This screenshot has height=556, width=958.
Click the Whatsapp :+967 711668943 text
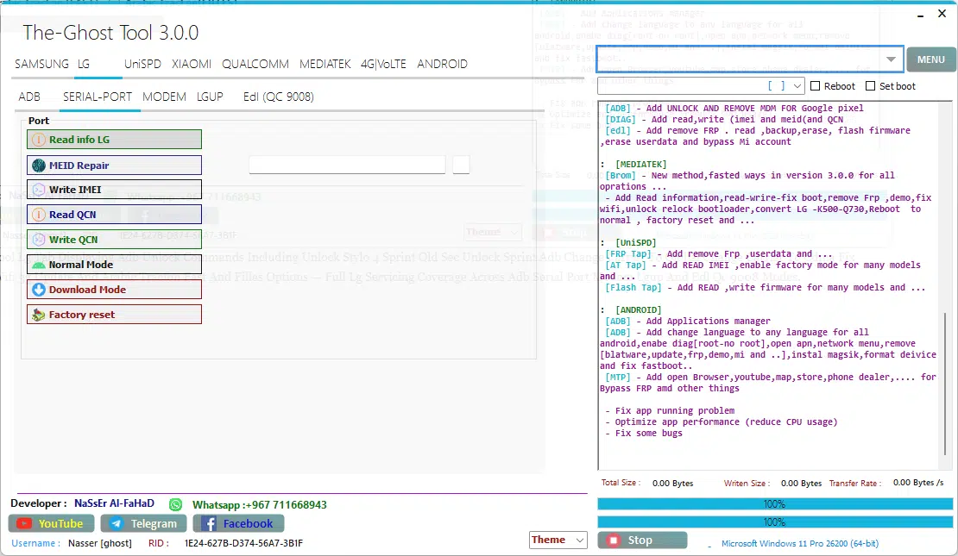coord(260,505)
